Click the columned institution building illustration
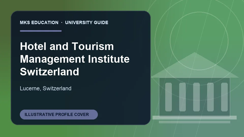The image size is (244, 137). coord(194,88)
